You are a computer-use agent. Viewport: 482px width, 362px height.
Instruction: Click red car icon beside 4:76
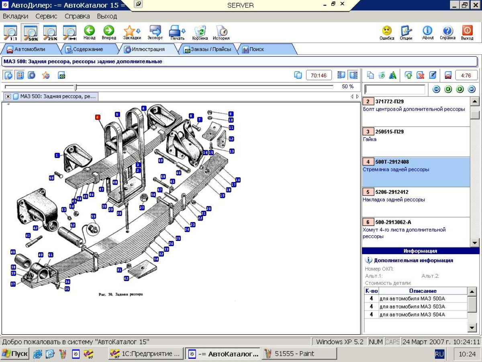(448, 75)
